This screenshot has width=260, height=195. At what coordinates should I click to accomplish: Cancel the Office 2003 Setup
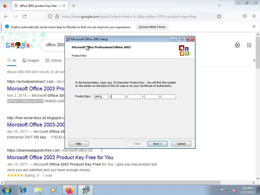pos(181,144)
